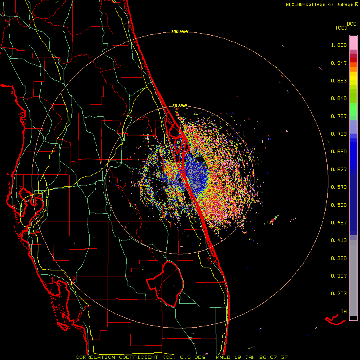Click the 0.573 legend value
Image resolution: width=360 pixels, height=360 pixels.
339,187
